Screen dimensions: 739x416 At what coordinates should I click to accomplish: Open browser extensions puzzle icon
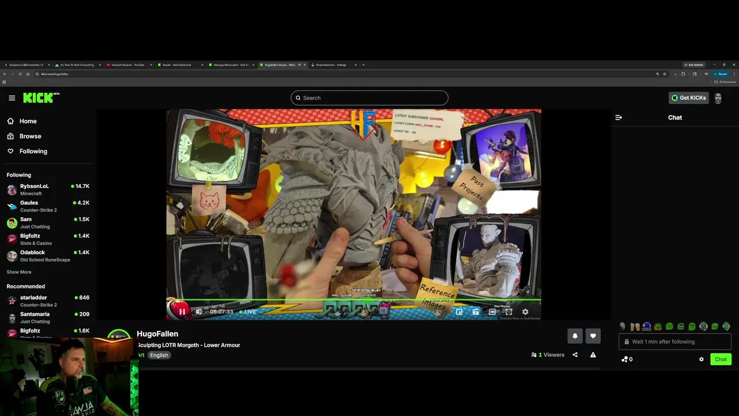tap(683, 74)
